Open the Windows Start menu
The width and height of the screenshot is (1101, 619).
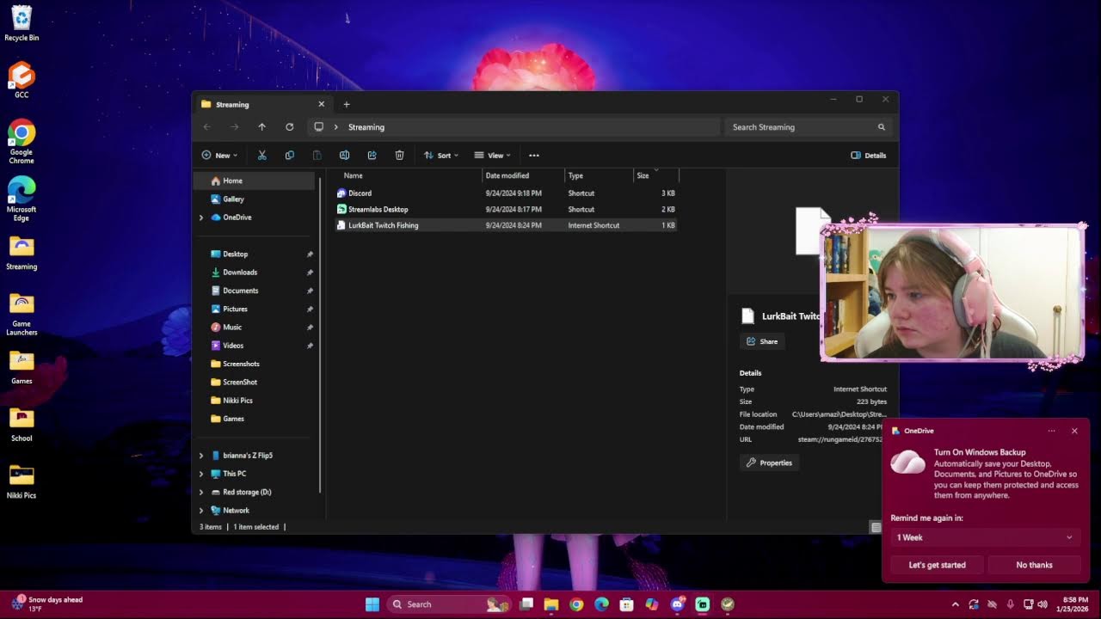coord(372,604)
